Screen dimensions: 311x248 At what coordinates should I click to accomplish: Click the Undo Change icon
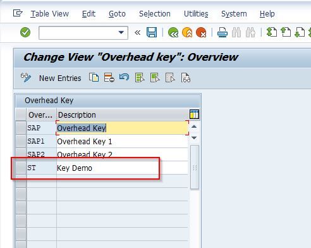tap(124, 77)
